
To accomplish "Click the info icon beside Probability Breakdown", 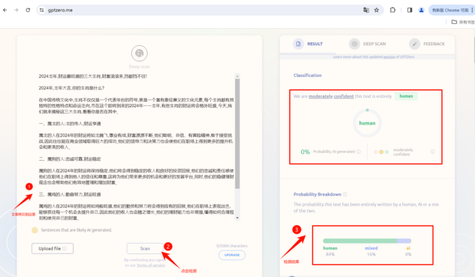I will coord(345,194).
